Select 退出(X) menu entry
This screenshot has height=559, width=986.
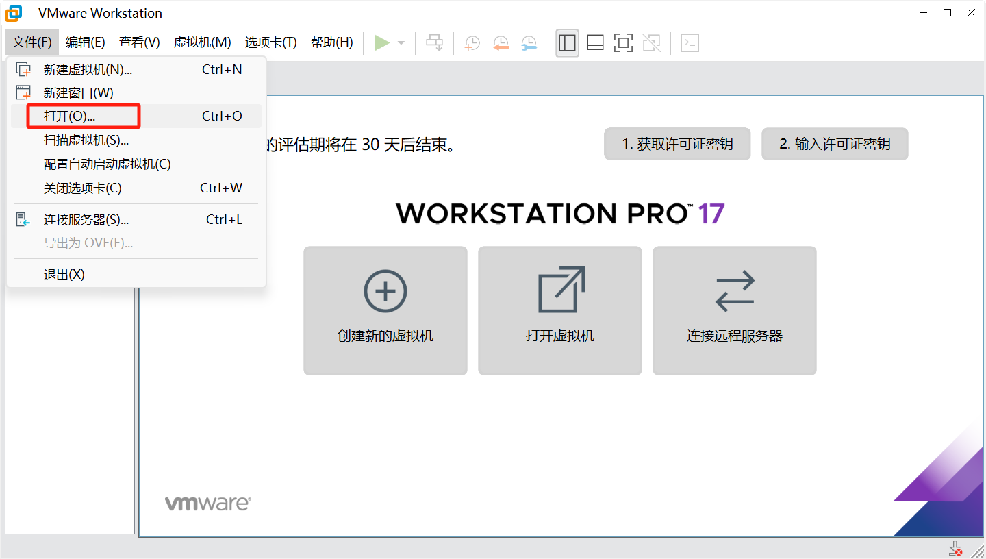136,274
